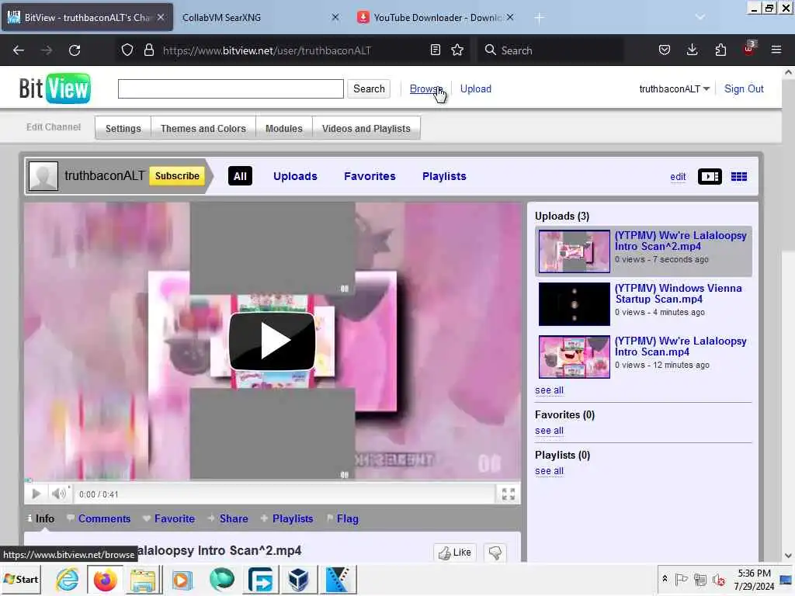Show channel Playlists section

point(444,176)
